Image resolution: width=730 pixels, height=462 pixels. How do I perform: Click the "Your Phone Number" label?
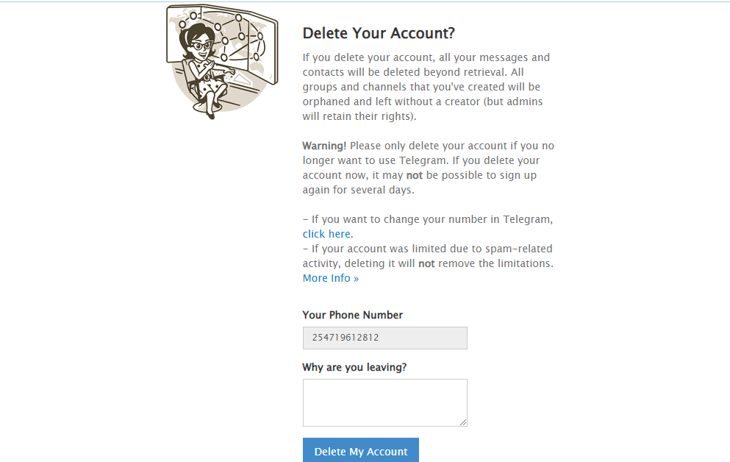coord(353,315)
